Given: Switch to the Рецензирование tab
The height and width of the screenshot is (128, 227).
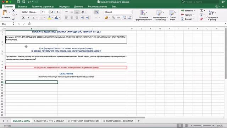Looking at the screenshot, I should tap(98, 6).
